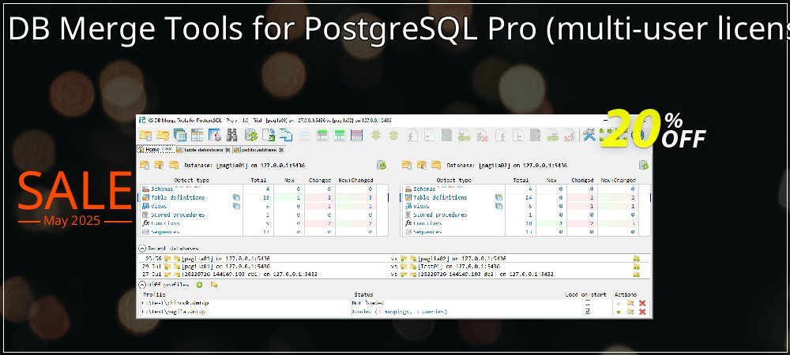Viewport: 790px width, 355px height.
Task: Click first folder icon beside right Database label
Action: (x=406, y=165)
